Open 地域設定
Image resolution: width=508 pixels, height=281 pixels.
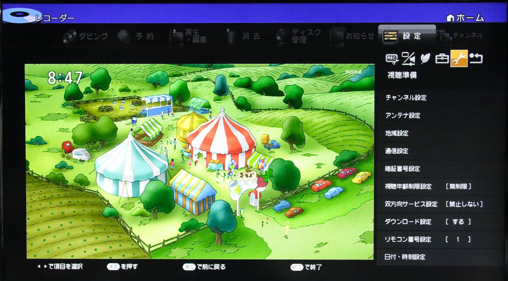coord(440,133)
